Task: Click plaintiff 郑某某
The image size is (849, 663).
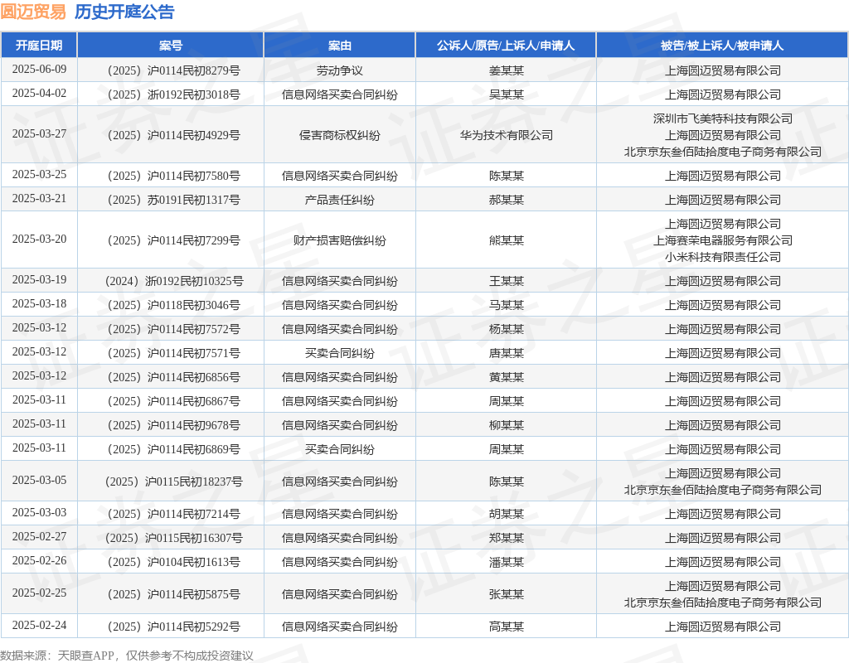Action: point(507,538)
